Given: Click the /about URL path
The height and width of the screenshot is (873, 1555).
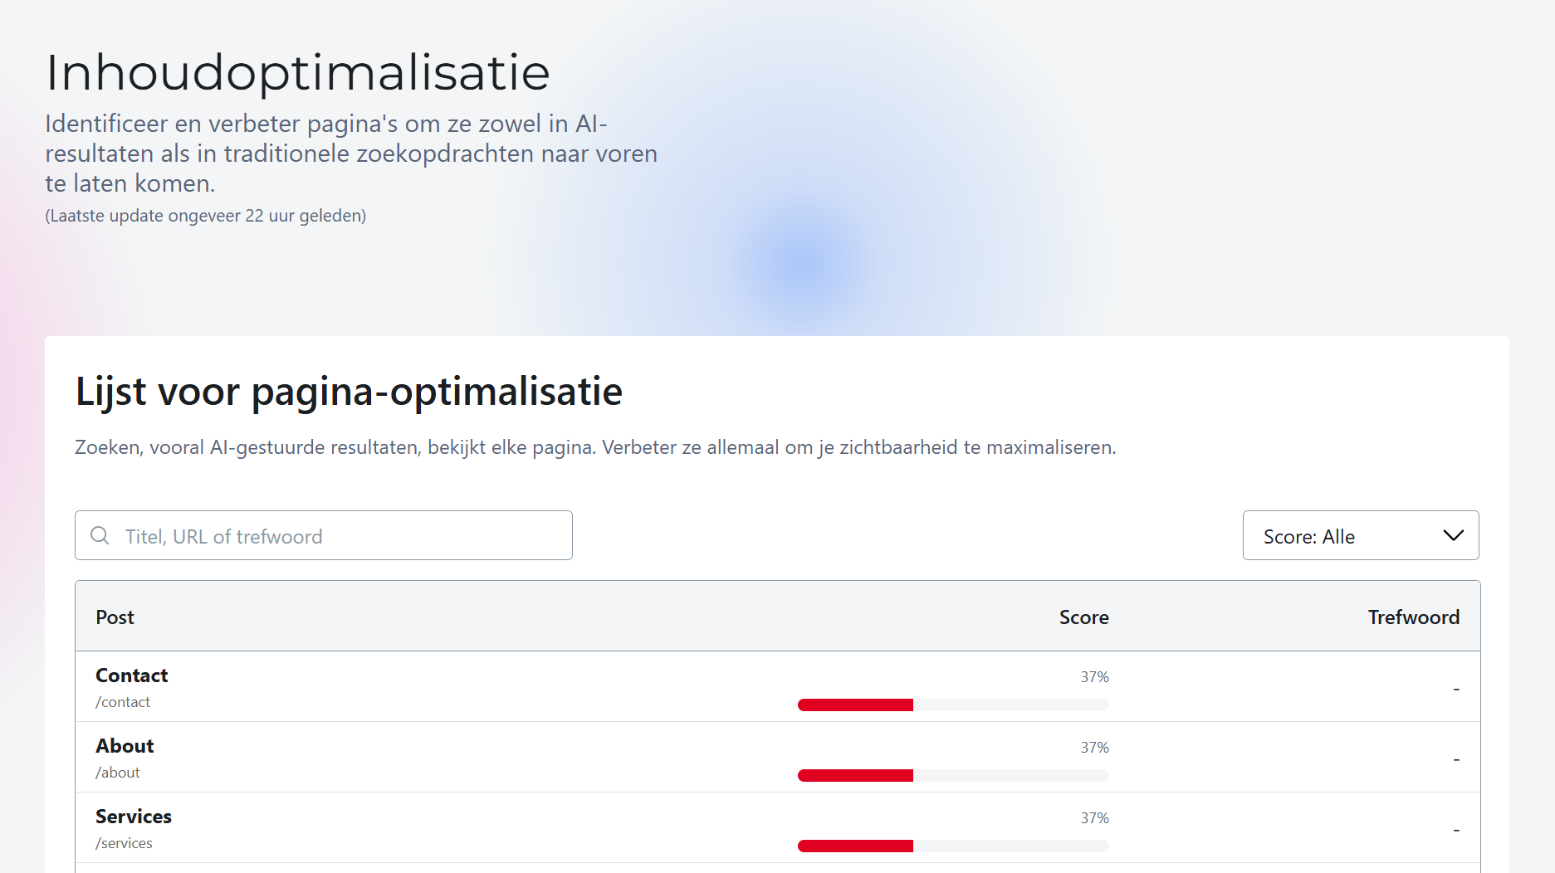Looking at the screenshot, I should click(118, 772).
